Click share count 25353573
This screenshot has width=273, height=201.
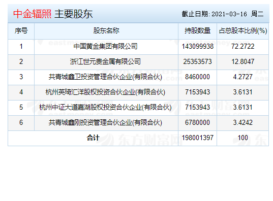point(197,61)
